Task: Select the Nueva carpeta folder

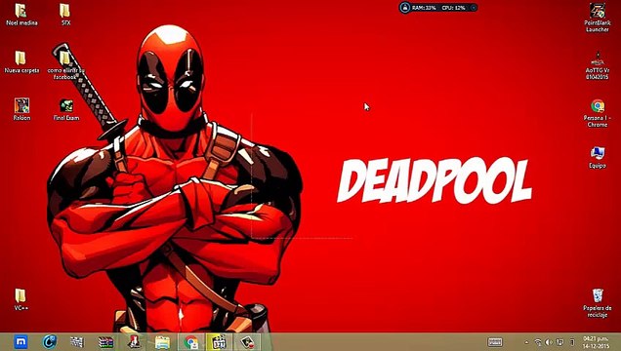Action: coord(21,62)
